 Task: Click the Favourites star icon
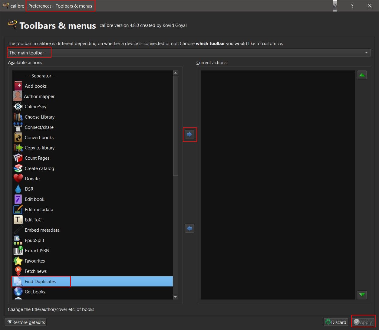tap(18, 261)
